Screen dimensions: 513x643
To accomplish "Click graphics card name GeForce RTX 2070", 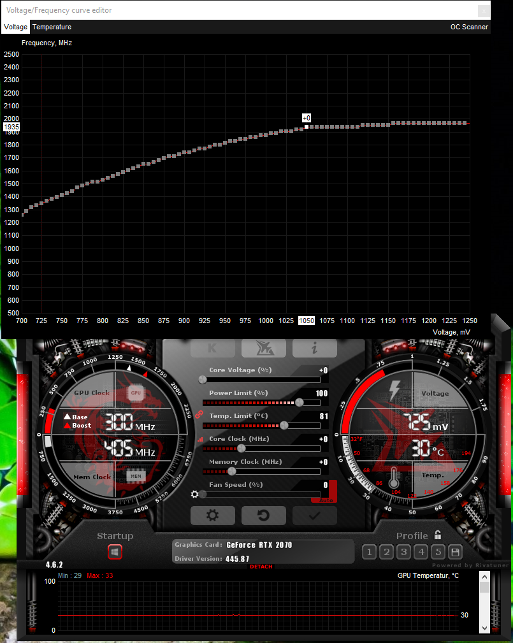I will pyautogui.click(x=259, y=545).
